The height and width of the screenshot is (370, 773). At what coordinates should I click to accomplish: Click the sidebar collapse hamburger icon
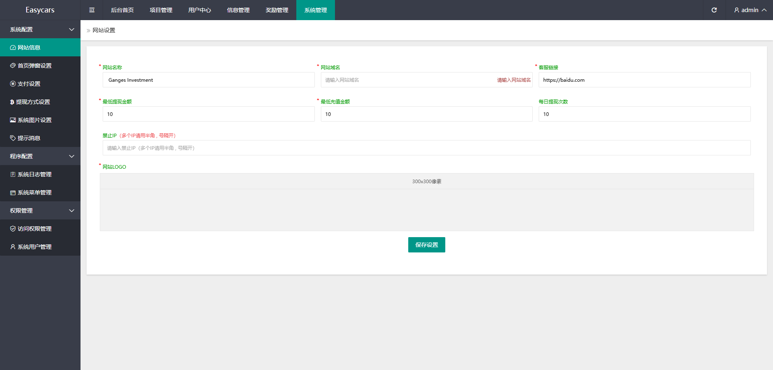92,10
